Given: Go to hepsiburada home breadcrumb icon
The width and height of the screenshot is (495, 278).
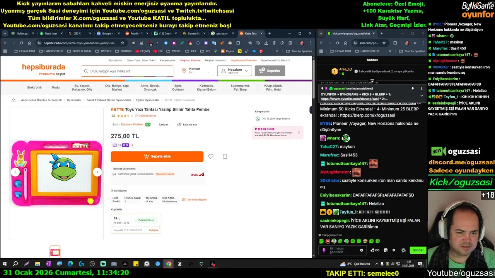Looking at the screenshot, I should tap(14, 100).
